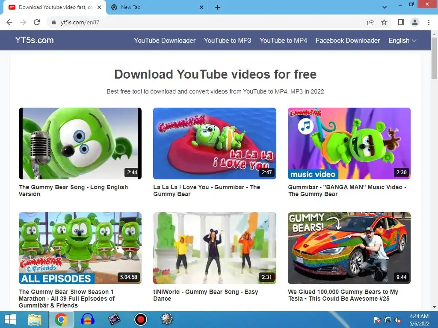
Task: Click the 2:31 duration badge
Action: tap(266, 277)
